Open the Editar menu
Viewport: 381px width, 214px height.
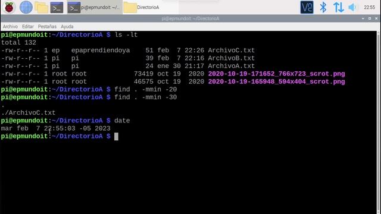click(28, 26)
